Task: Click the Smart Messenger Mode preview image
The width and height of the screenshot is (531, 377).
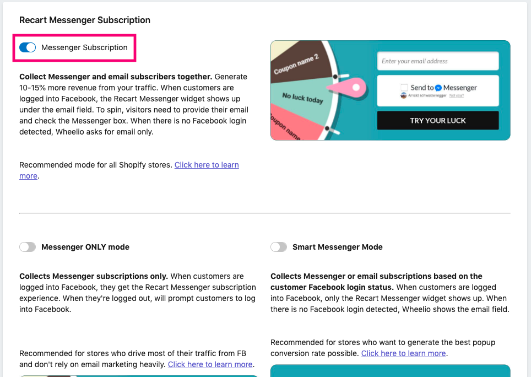Action: point(390,370)
